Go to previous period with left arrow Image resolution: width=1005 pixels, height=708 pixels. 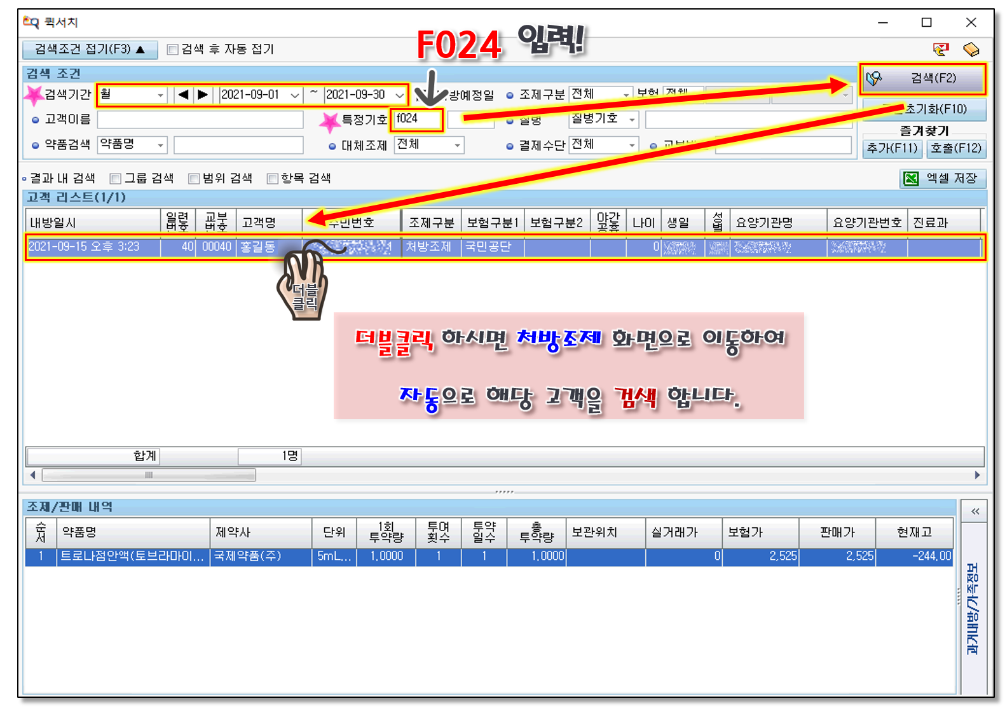(x=183, y=95)
